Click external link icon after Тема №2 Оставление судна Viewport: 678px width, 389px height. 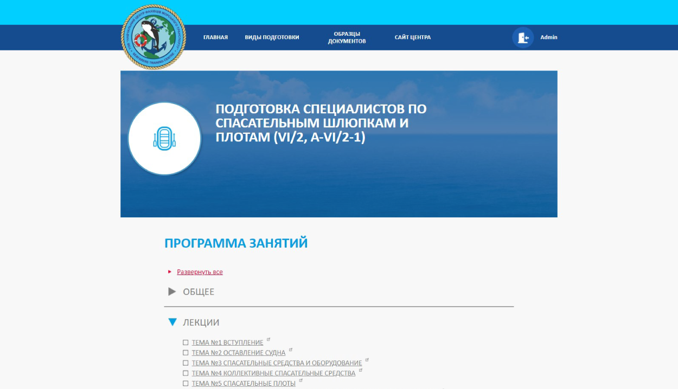coord(291,350)
